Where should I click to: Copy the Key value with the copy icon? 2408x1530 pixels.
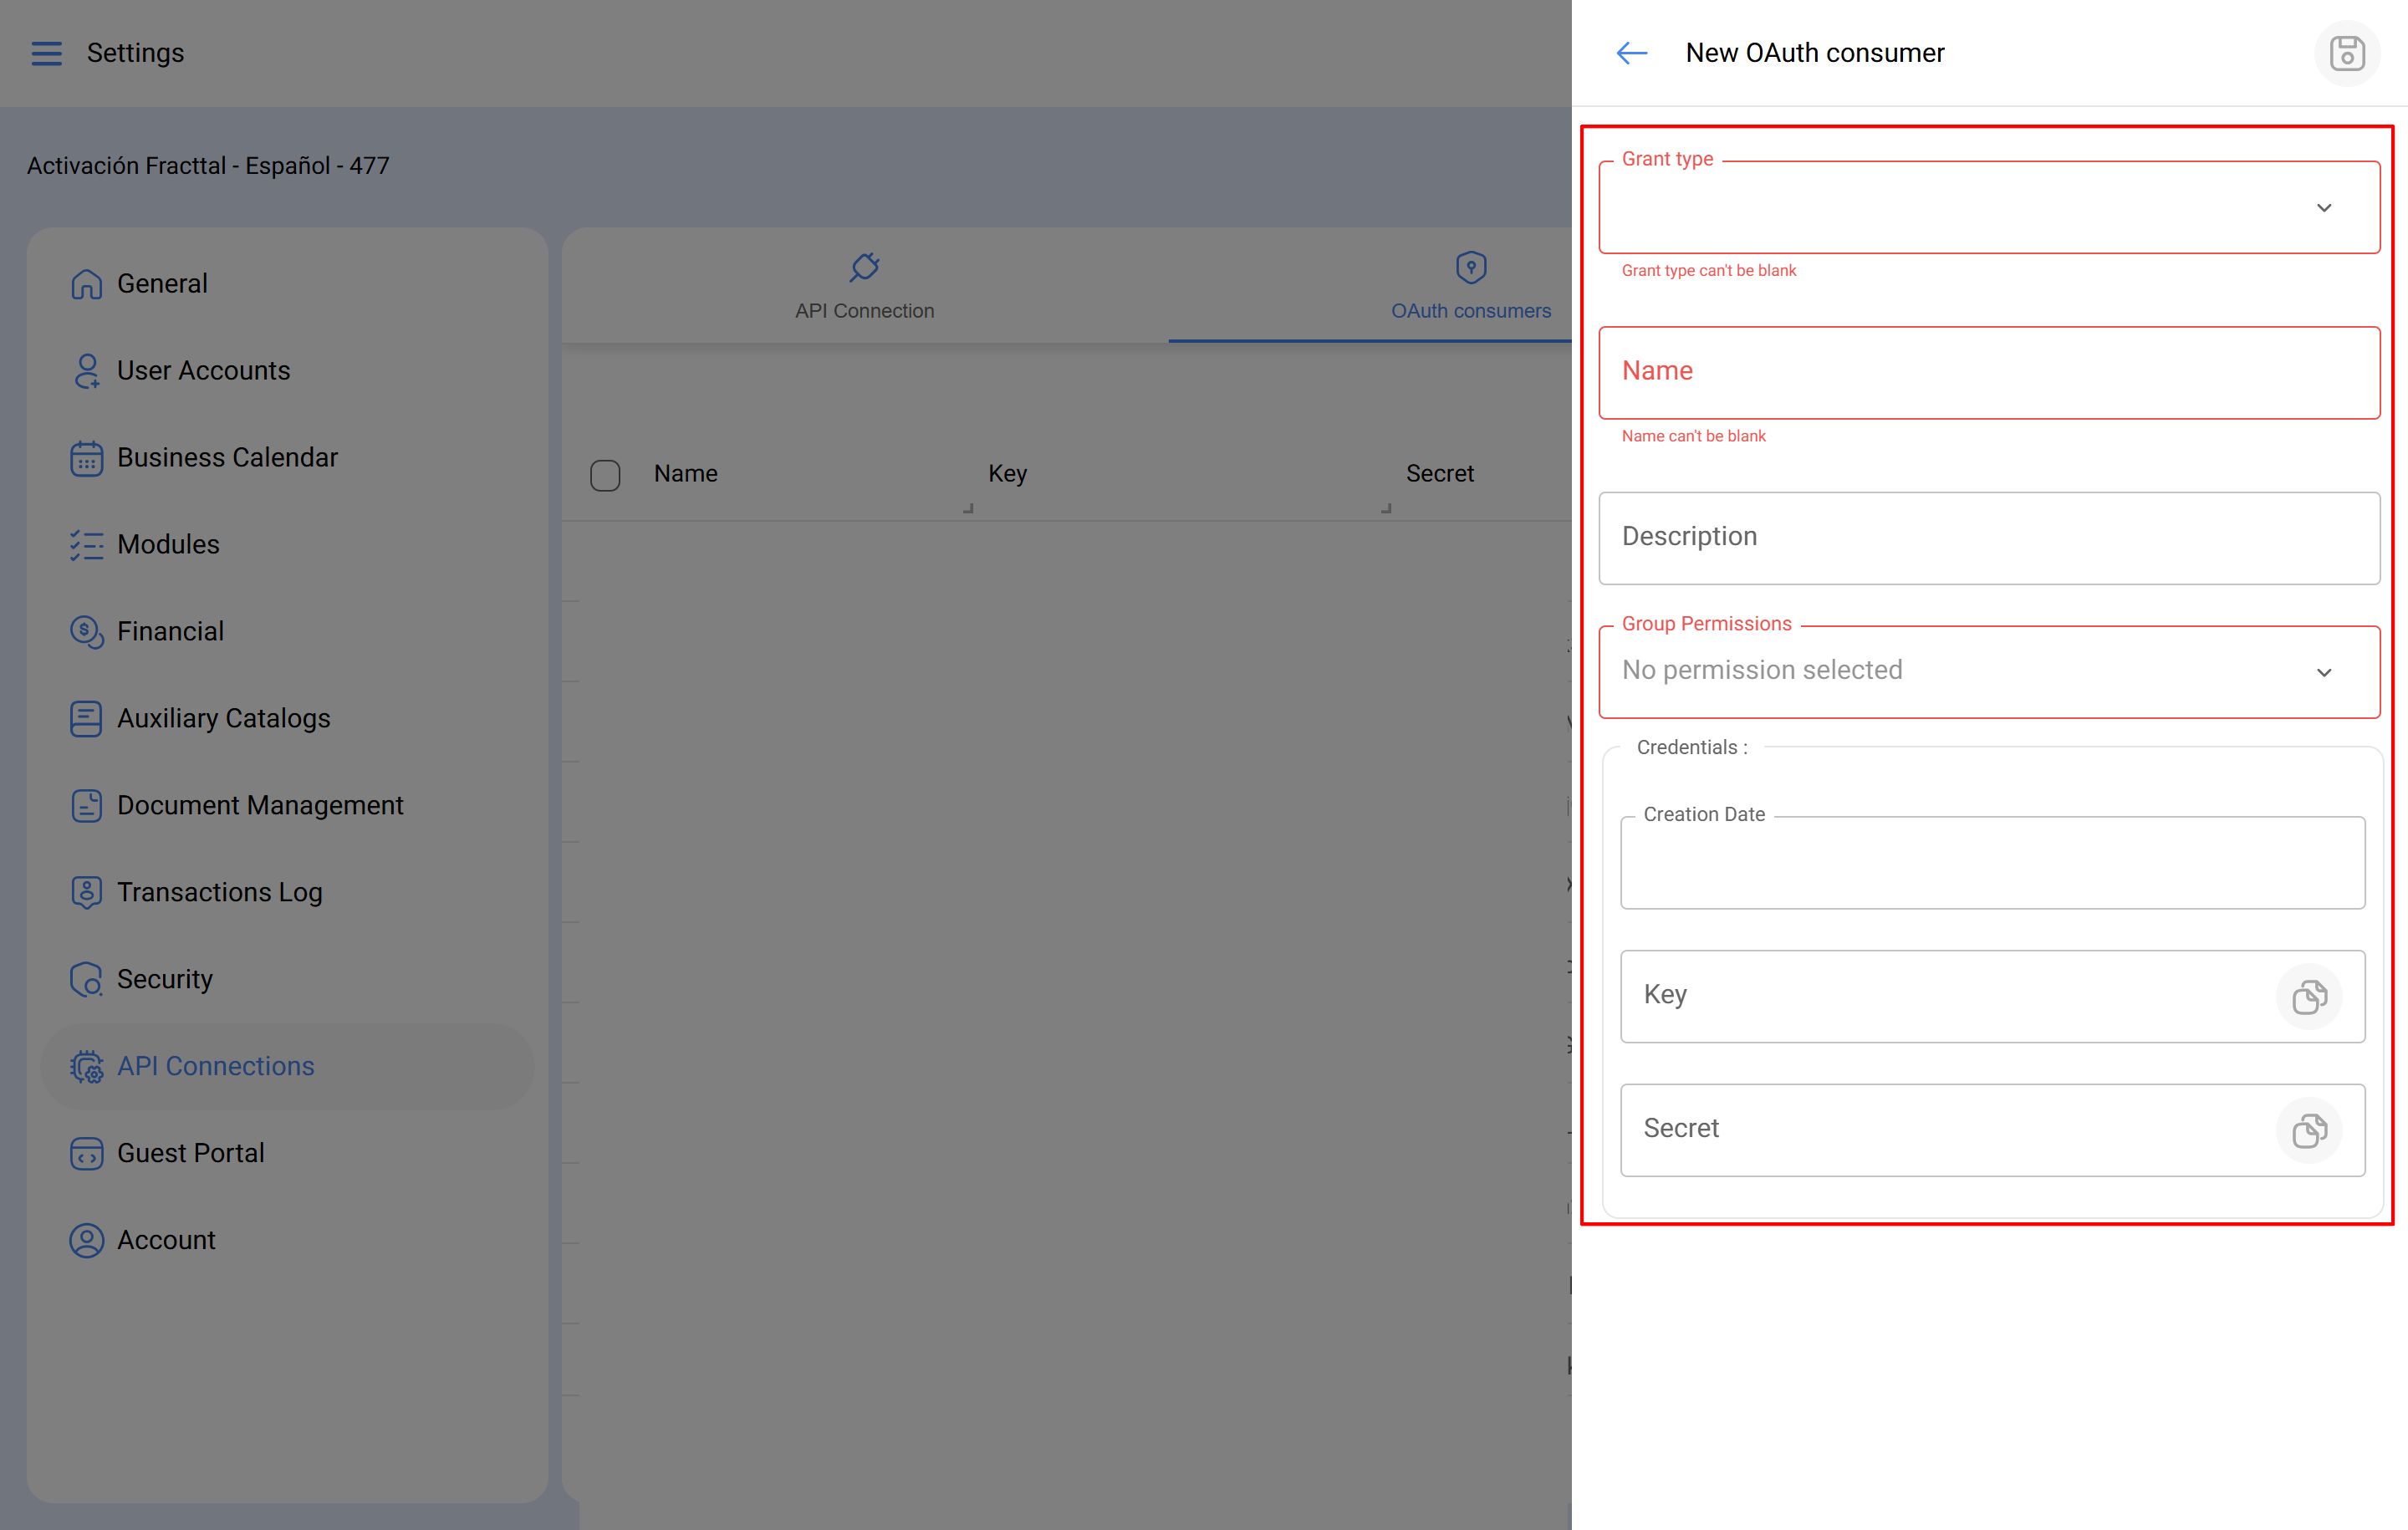pos(2308,996)
